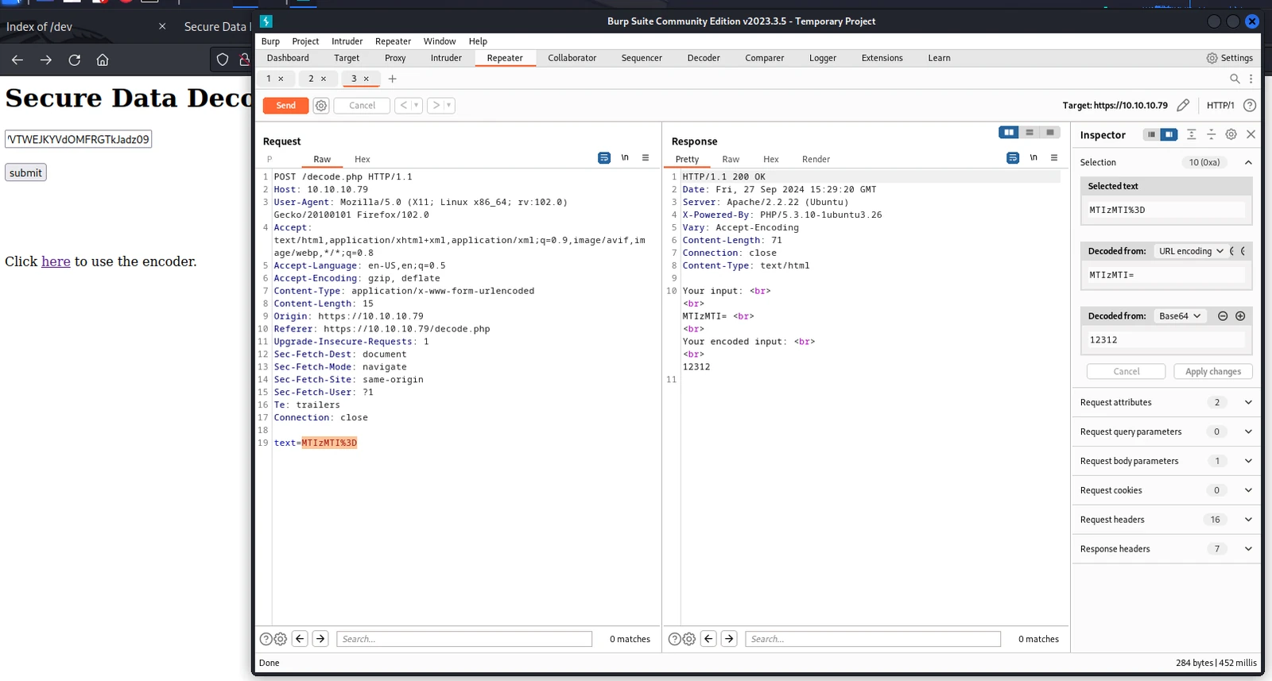The image size is (1272, 681).
Task: Expand Request headers section
Action: point(1248,520)
